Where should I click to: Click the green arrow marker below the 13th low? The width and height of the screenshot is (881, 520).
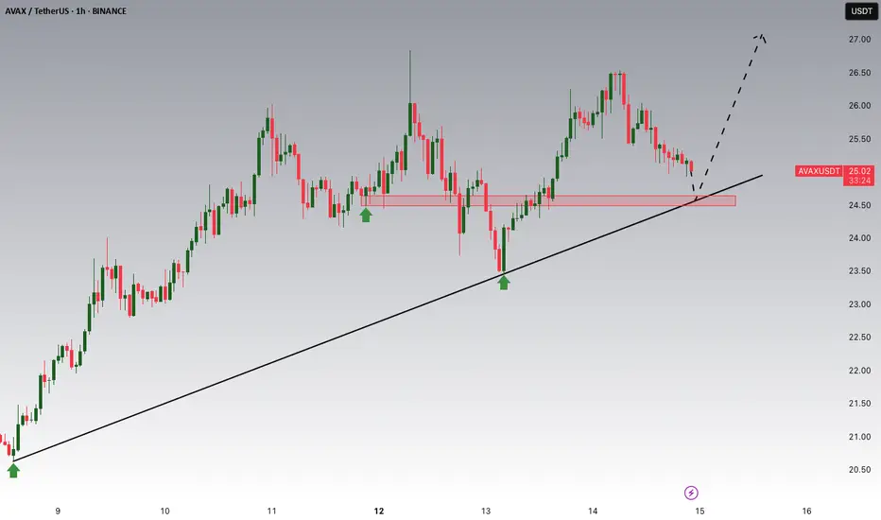[504, 282]
